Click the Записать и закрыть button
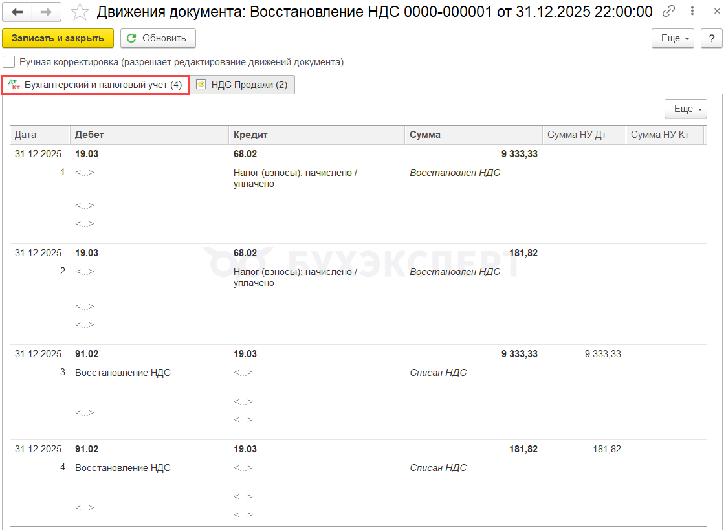Viewport: 726px width, 530px height. [58, 38]
